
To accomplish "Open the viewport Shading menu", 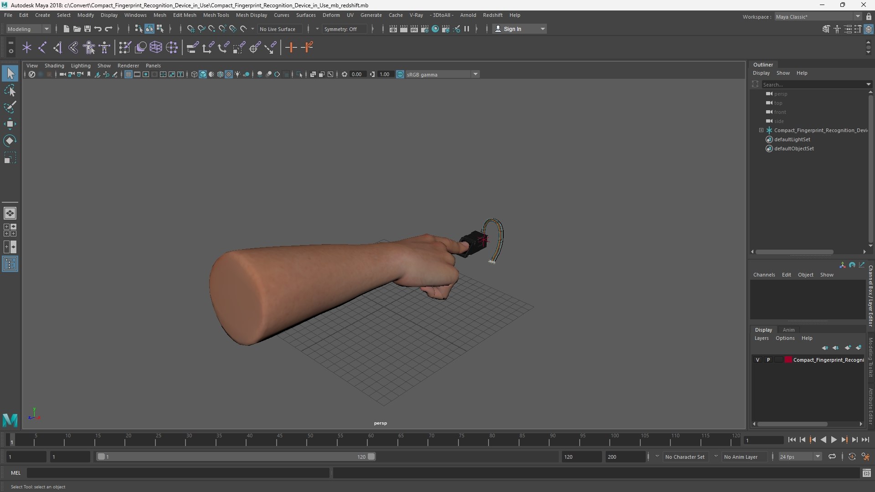I will tap(54, 66).
